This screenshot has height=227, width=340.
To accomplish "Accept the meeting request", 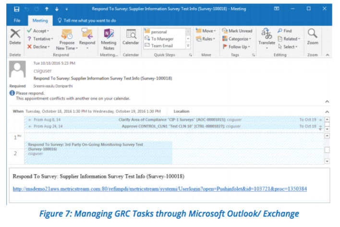I will [38, 31].
